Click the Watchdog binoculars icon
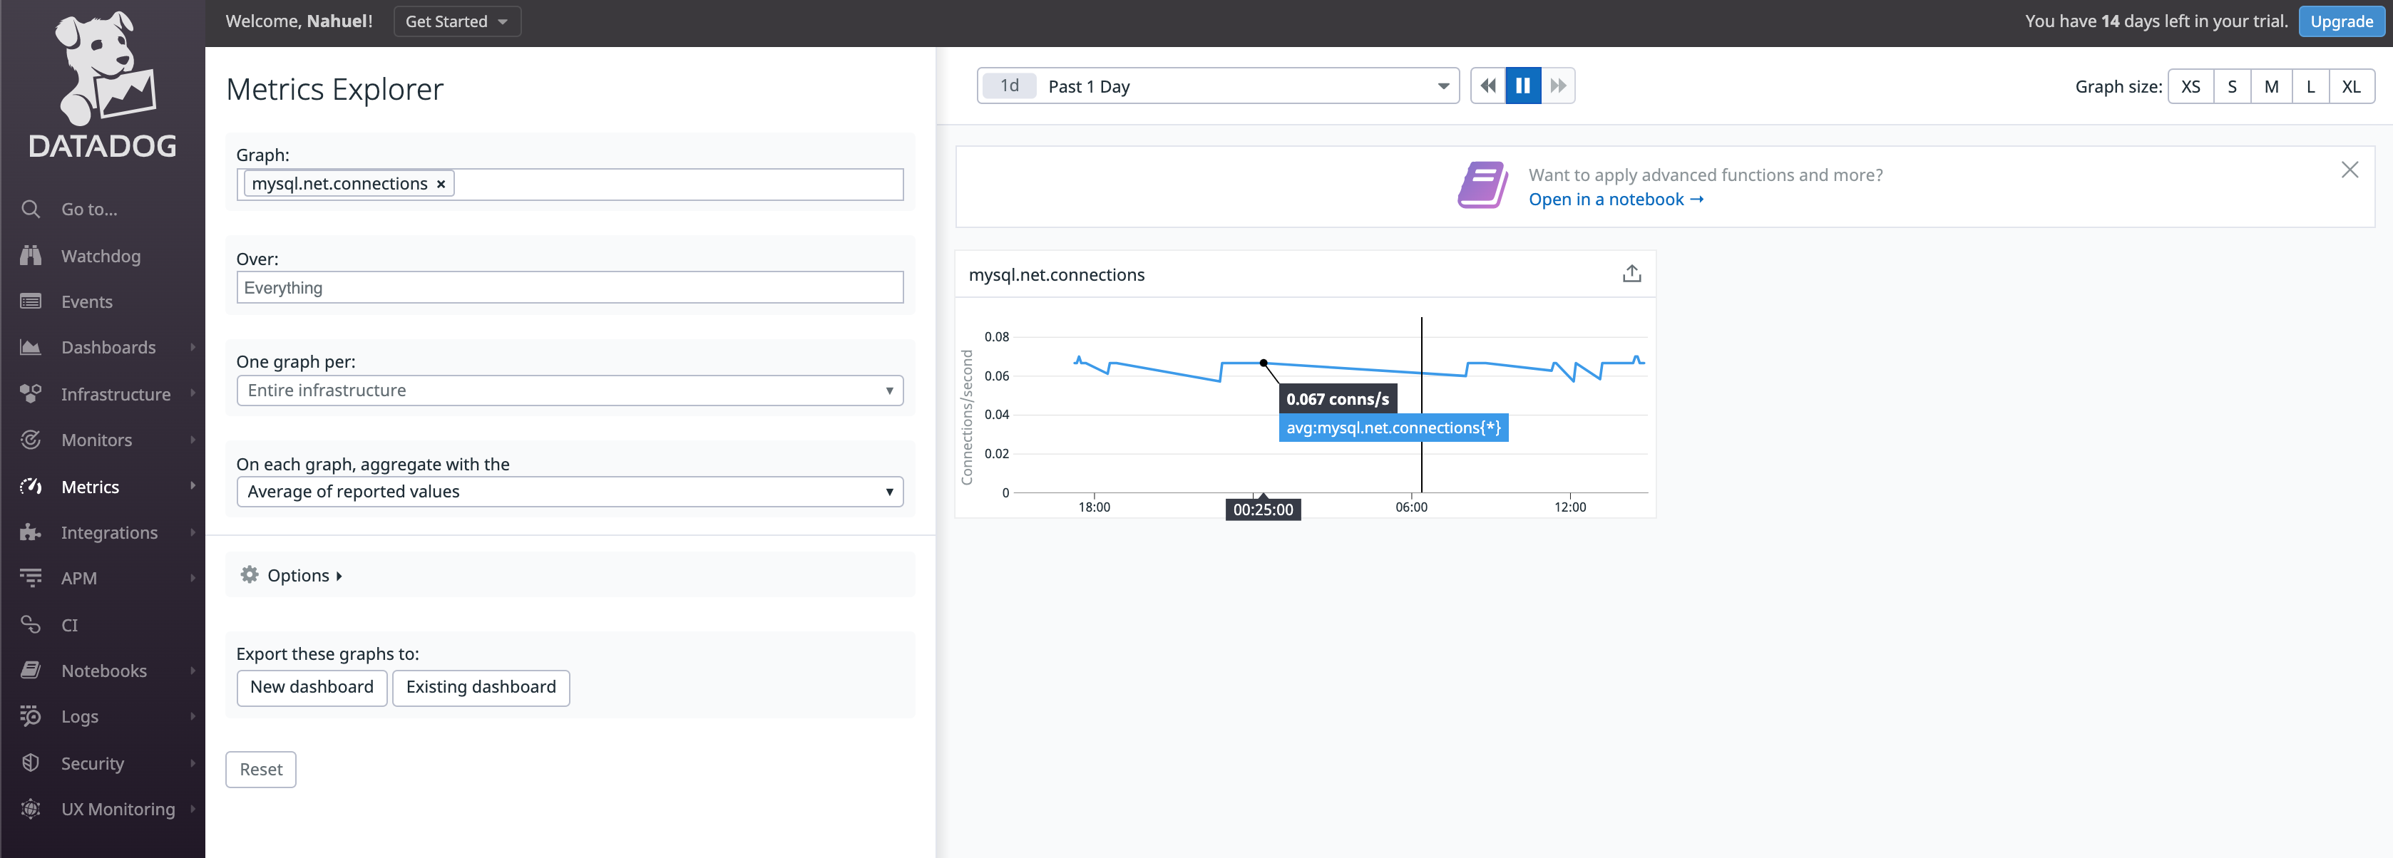Viewport: 2393px width, 858px height. tap(31, 255)
